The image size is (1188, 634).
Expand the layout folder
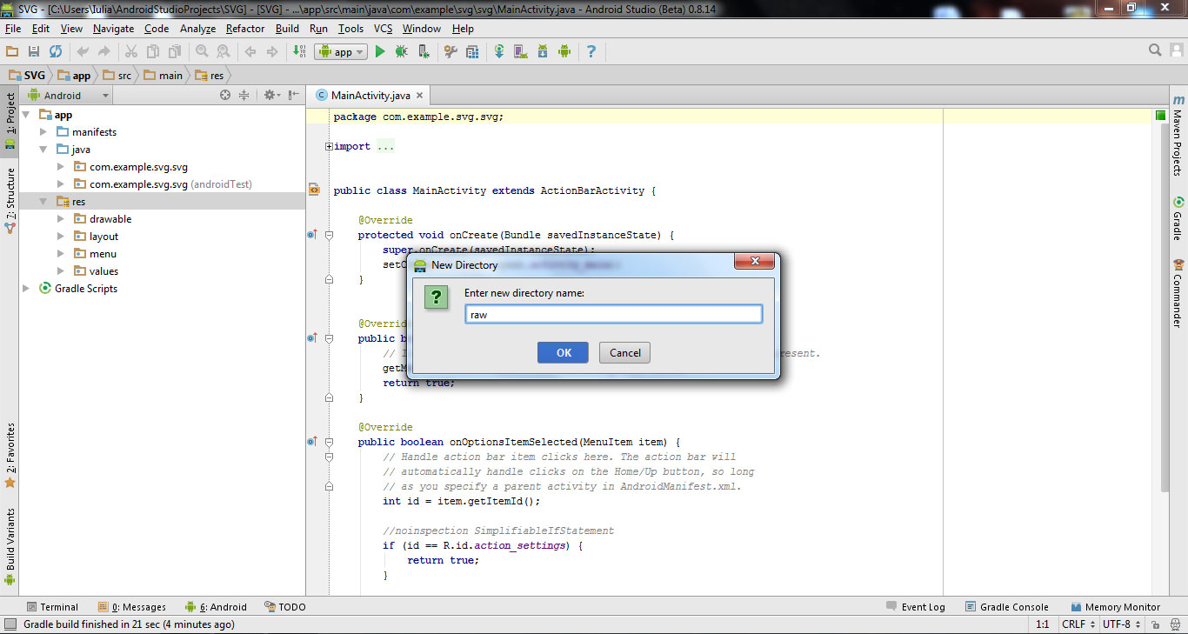61,237
